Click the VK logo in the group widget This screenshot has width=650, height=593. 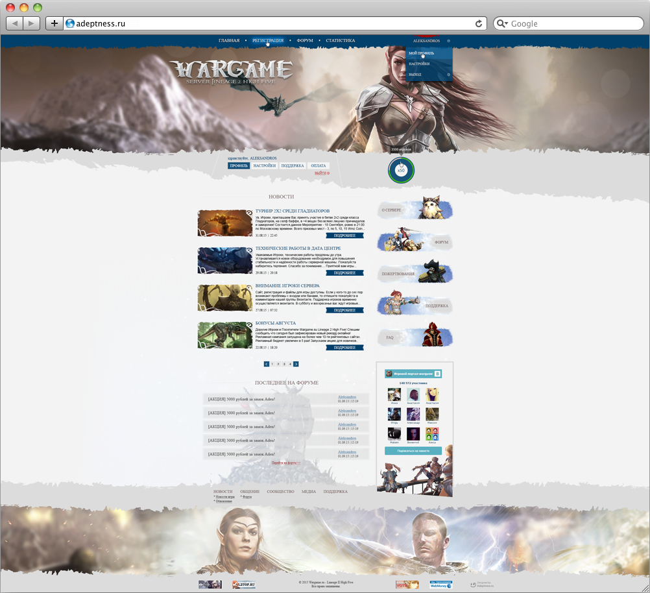tap(437, 374)
